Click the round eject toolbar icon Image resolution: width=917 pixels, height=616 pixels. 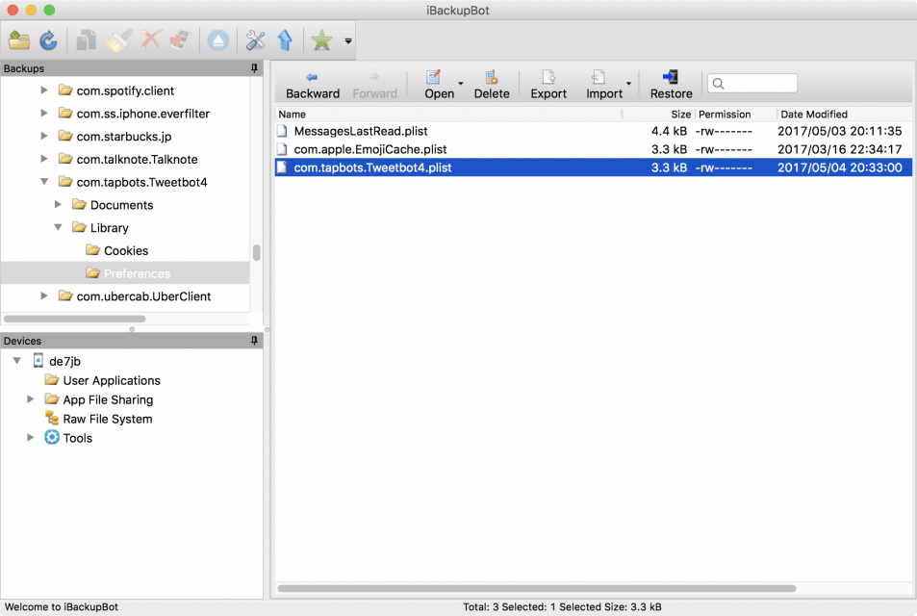(x=218, y=40)
